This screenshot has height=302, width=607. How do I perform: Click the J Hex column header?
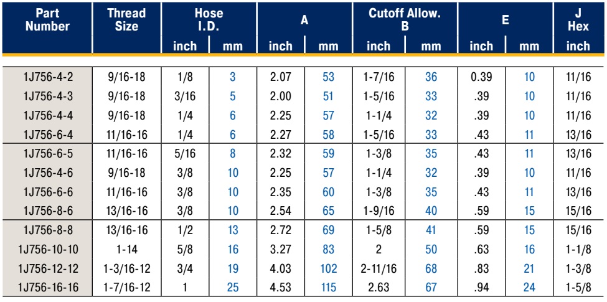[x=578, y=20]
